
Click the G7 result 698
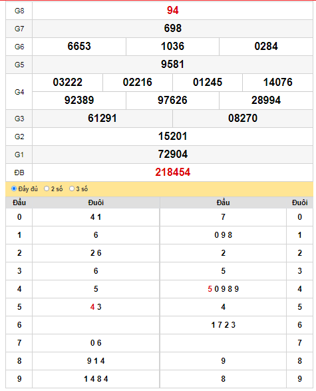click(x=172, y=29)
